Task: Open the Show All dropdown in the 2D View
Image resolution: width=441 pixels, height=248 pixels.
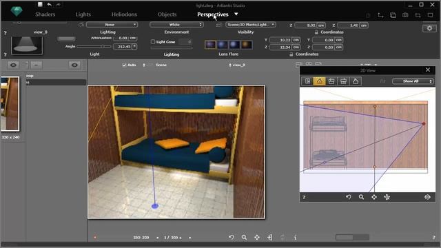Action: coord(413,81)
